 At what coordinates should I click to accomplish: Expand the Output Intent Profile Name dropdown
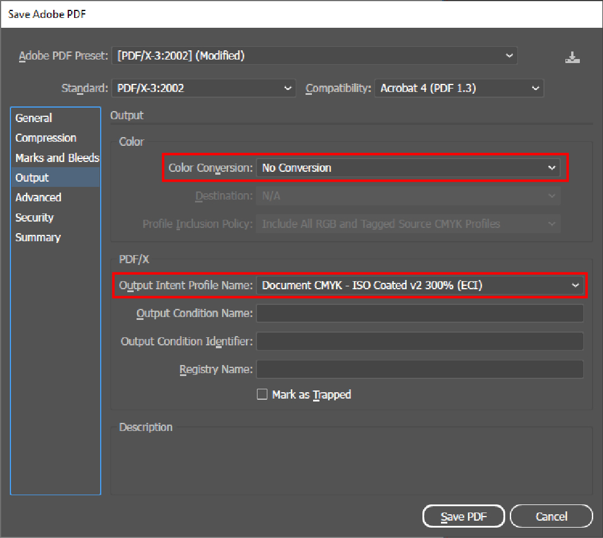point(420,285)
